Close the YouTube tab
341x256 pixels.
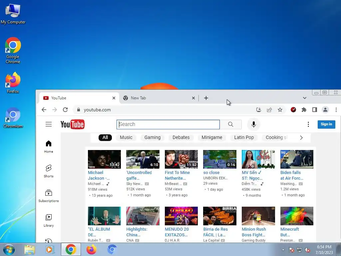[x=114, y=98]
